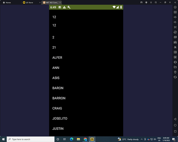Close the MIT AI2 Companion tab
The height and width of the screenshot is (142, 178).
click(60, 3)
